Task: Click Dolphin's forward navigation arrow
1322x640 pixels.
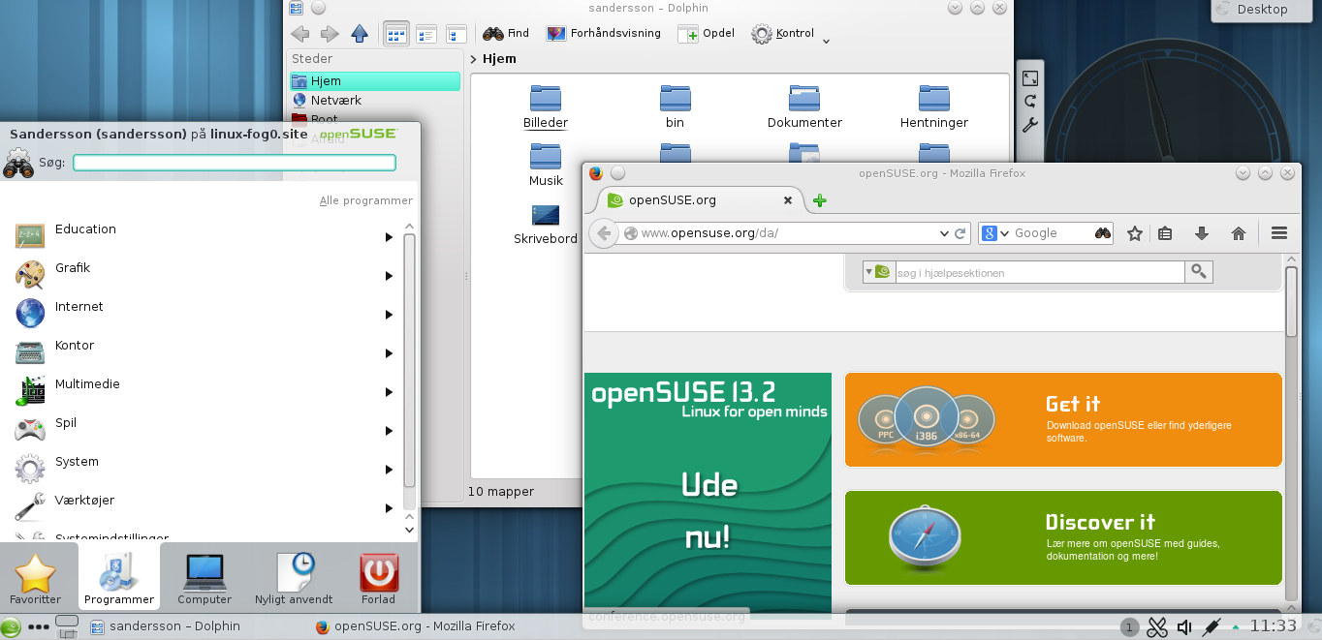Action: click(x=330, y=34)
